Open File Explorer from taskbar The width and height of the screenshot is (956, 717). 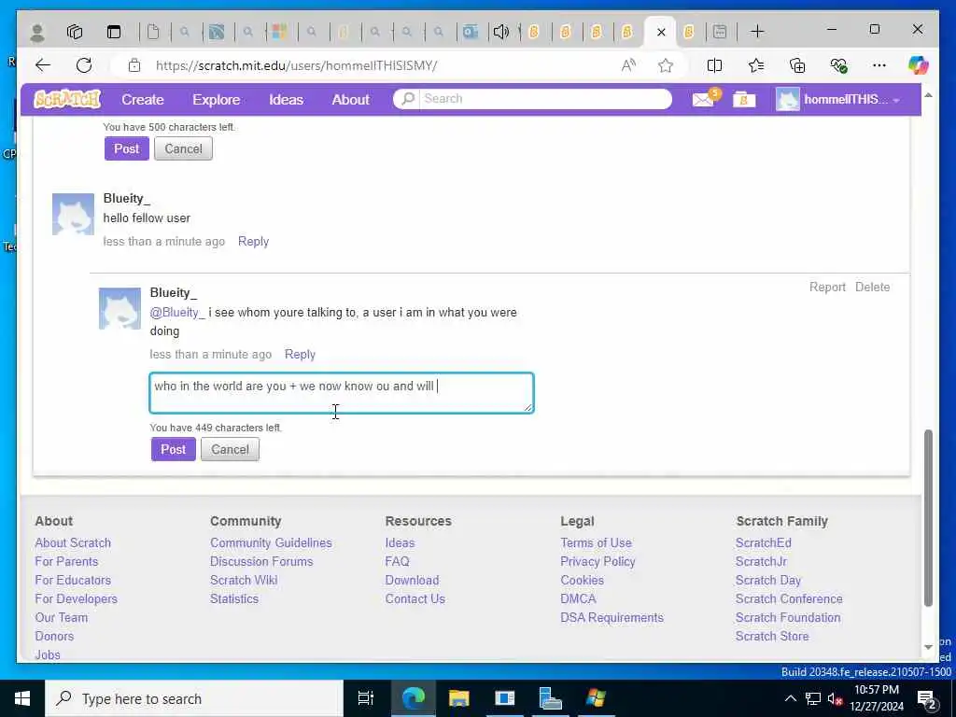click(458, 698)
